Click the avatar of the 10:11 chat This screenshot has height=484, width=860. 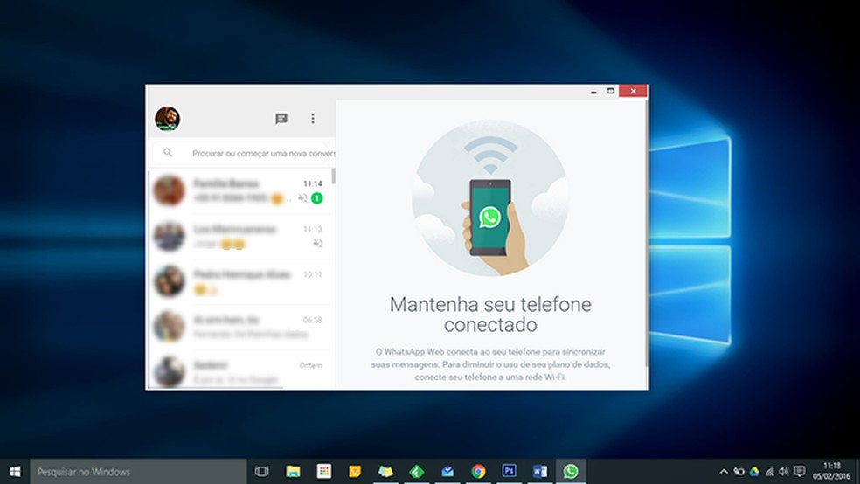(x=169, y=281)
